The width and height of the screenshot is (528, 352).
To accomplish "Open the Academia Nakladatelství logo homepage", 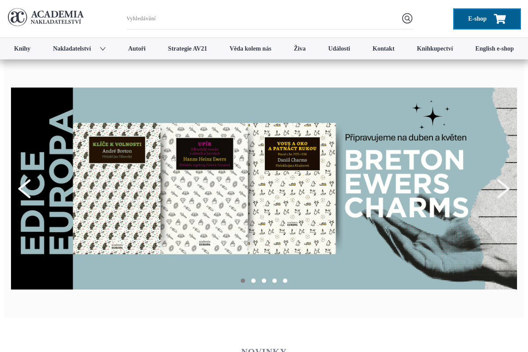I will pyautogui.click(x=46, y=17).
